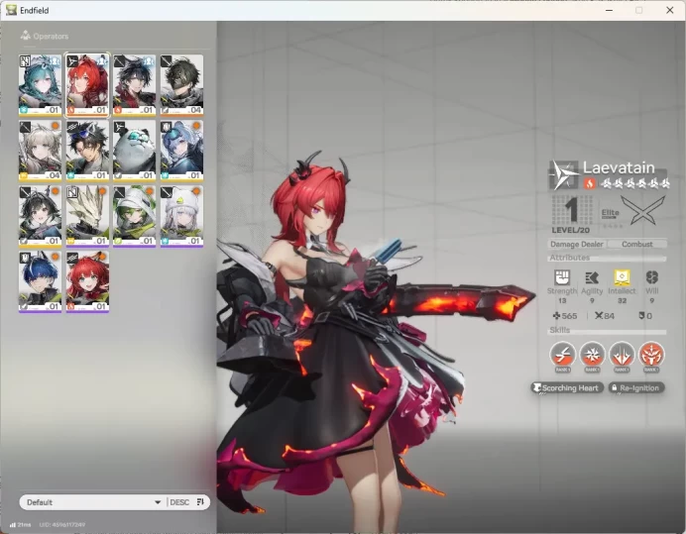Select the masked dark-green-haired operator card

pyautogui.click(x=181, y=85)
